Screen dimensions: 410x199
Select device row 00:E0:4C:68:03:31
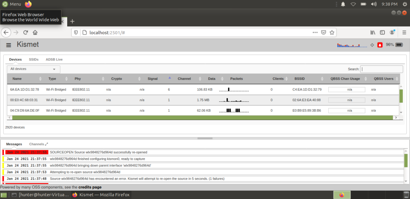click(203, 100)
